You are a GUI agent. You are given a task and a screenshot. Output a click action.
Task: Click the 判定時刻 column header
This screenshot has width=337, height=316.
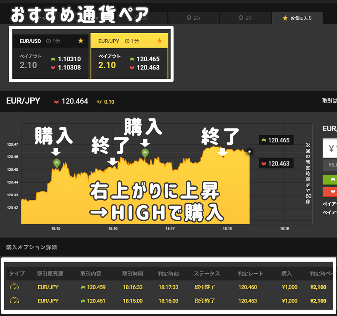168,273
